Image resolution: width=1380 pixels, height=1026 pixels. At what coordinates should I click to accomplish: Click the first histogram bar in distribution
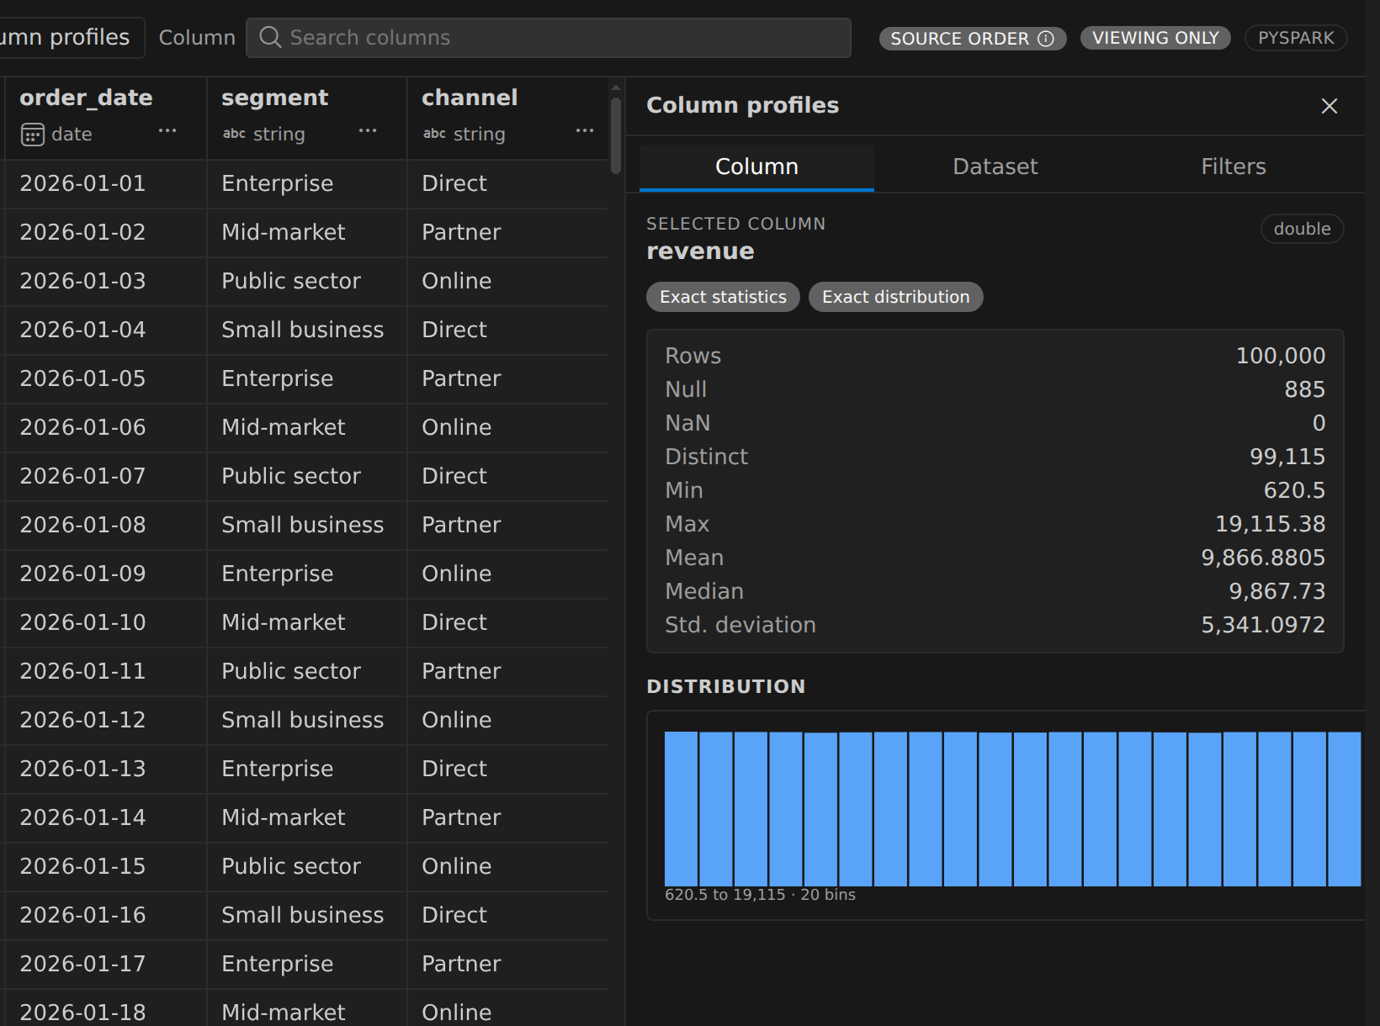[x=681, y=808]
